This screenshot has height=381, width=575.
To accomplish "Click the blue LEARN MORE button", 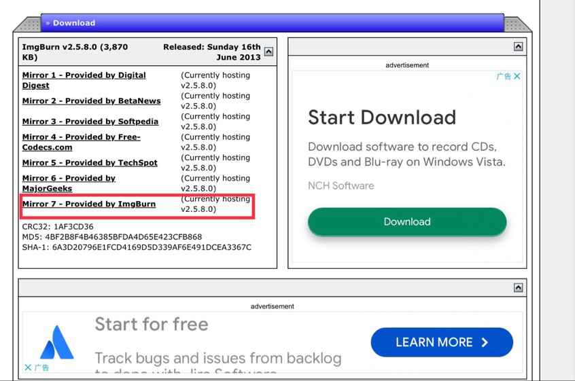I will 441,342.
